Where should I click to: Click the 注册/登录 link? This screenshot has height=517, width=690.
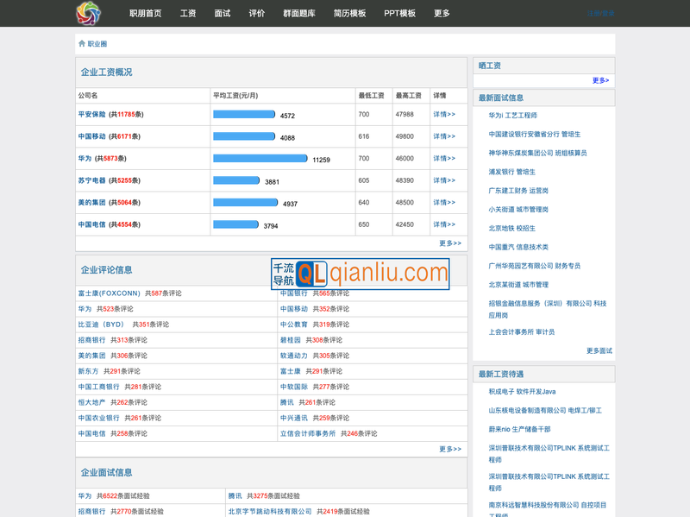click(601, 14)
